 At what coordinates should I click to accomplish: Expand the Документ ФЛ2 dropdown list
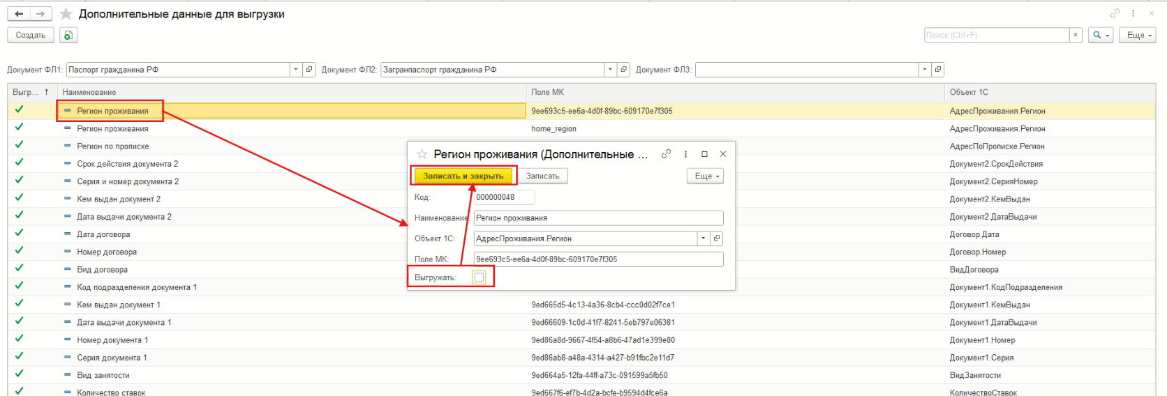(x=610, y=70)
